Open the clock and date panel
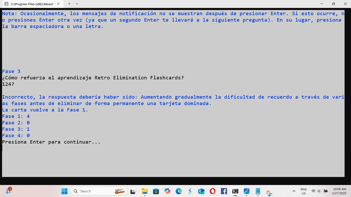 tap(339, 191)
